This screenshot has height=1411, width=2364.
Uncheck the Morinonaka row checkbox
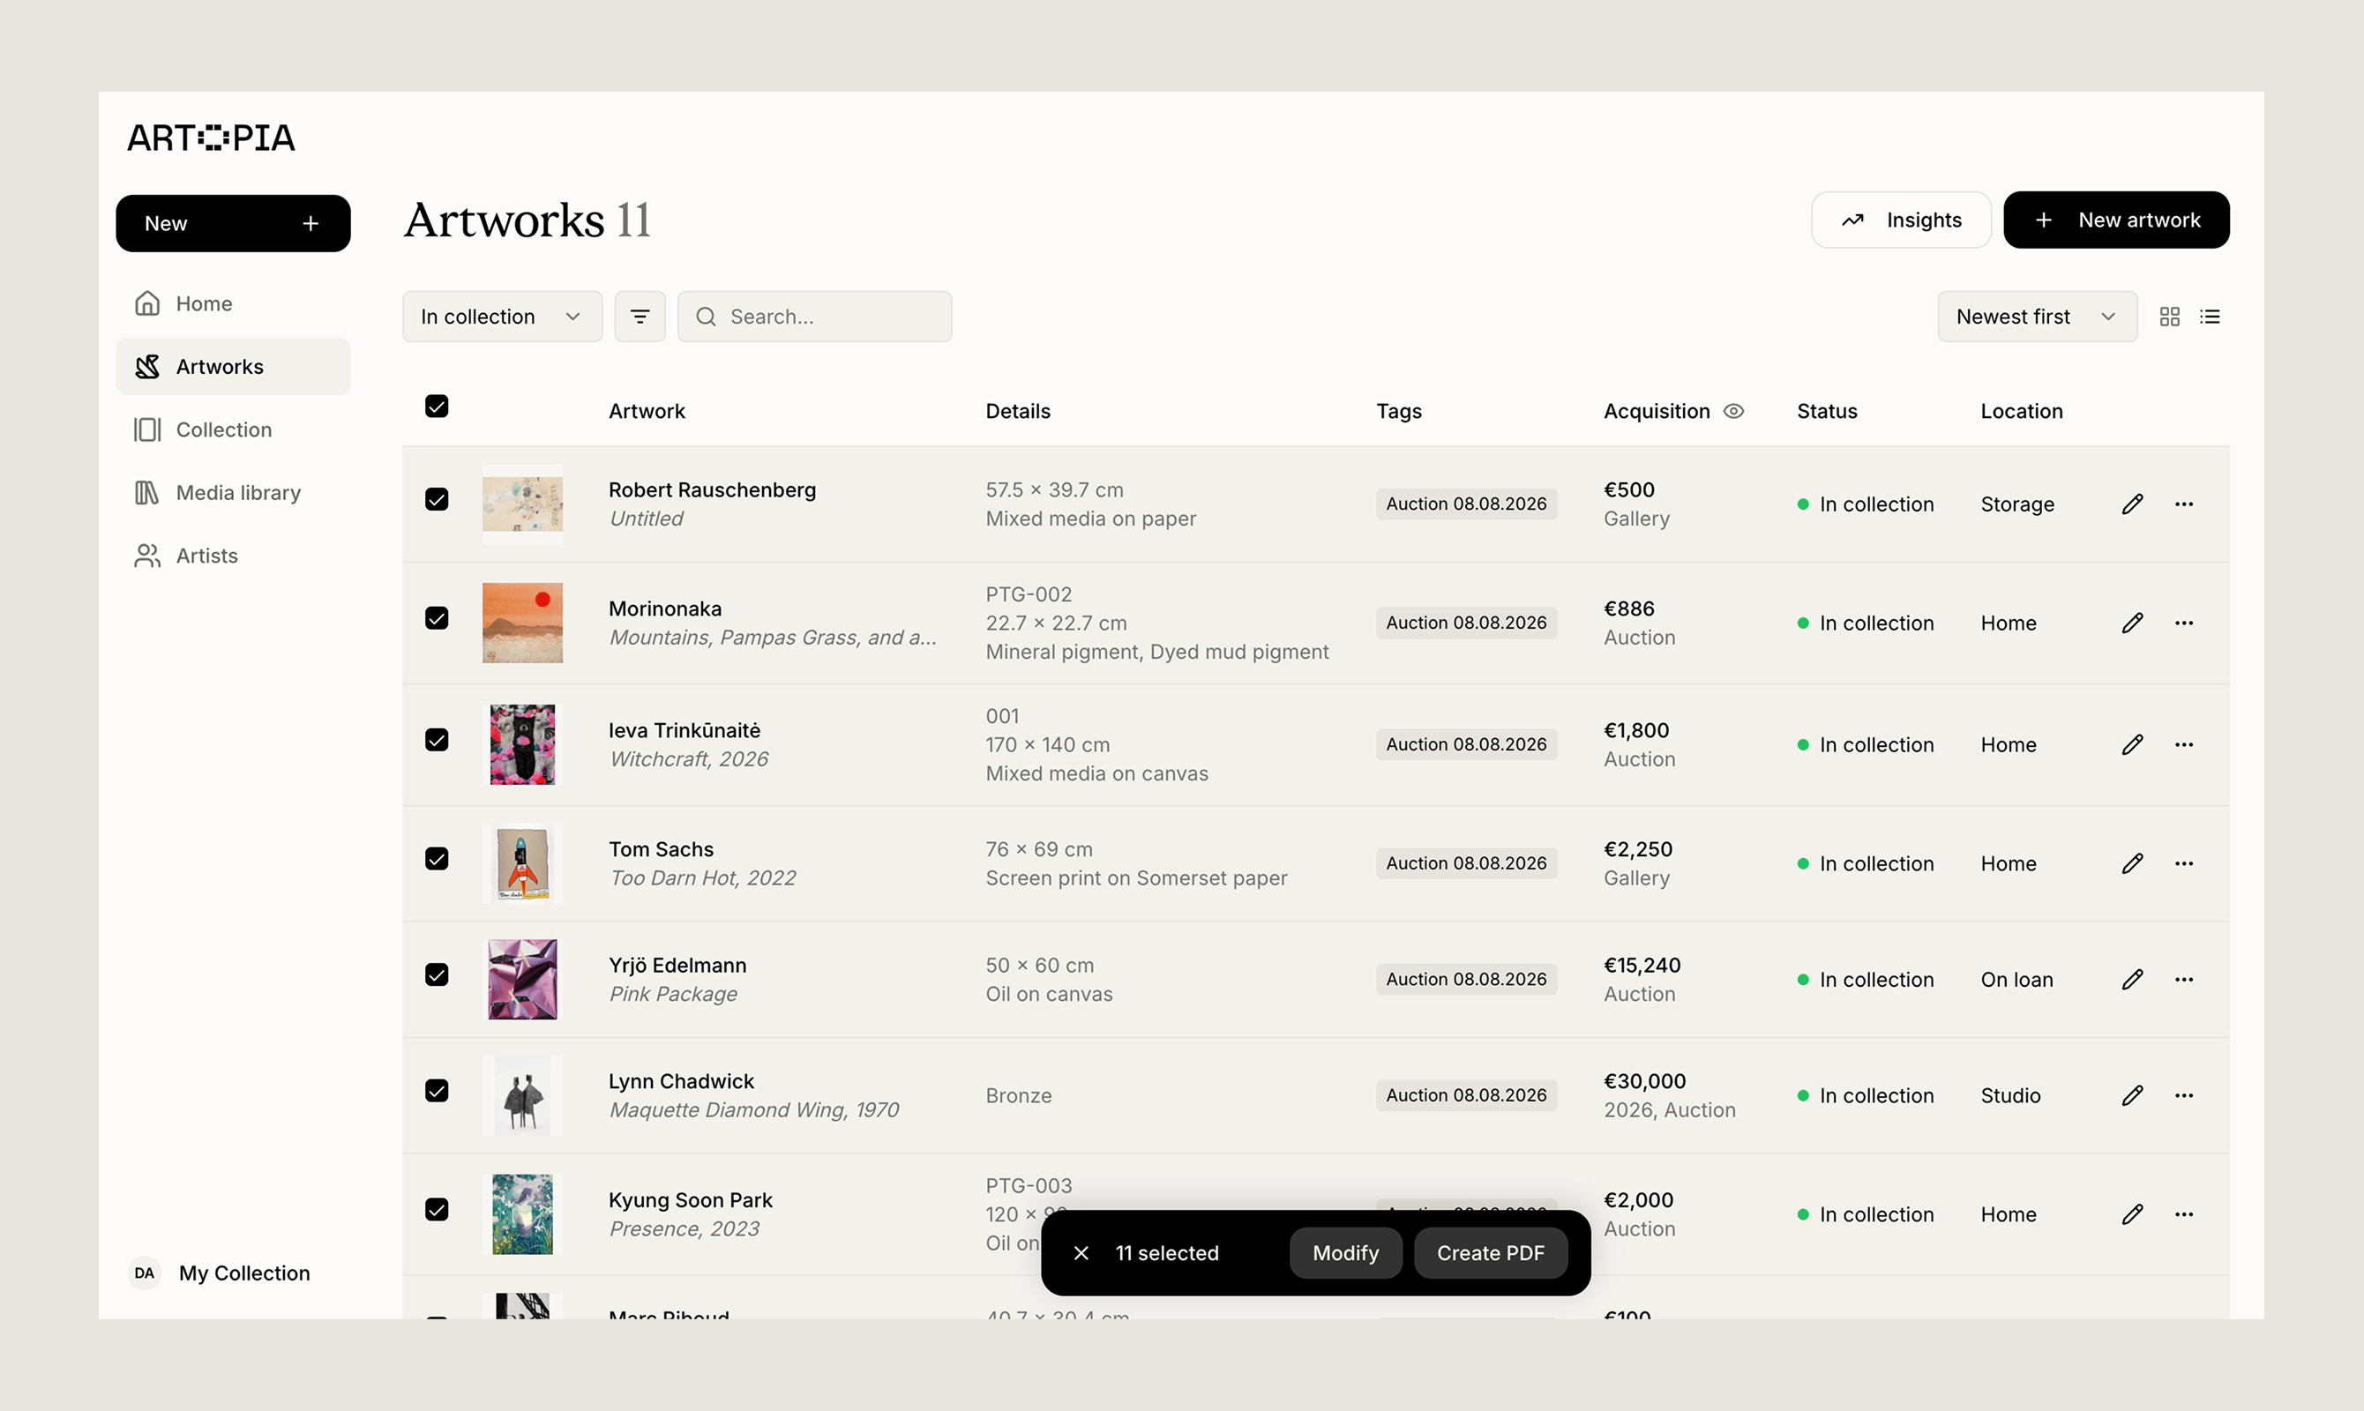click(437, 618)
